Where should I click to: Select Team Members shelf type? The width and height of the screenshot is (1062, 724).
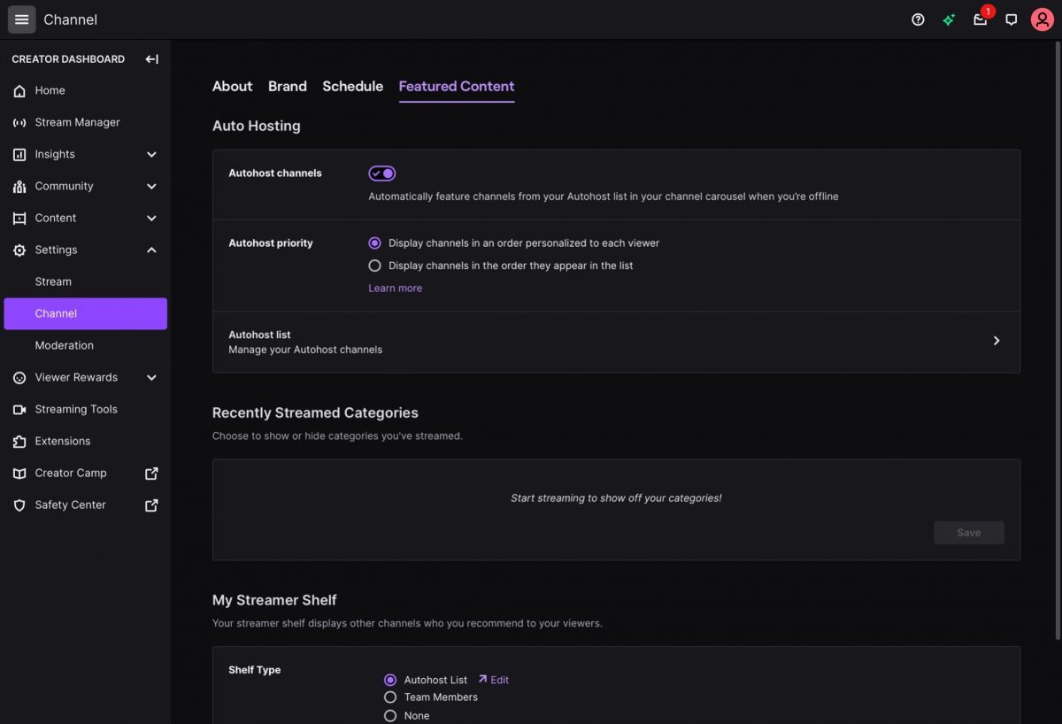point(390,697)
